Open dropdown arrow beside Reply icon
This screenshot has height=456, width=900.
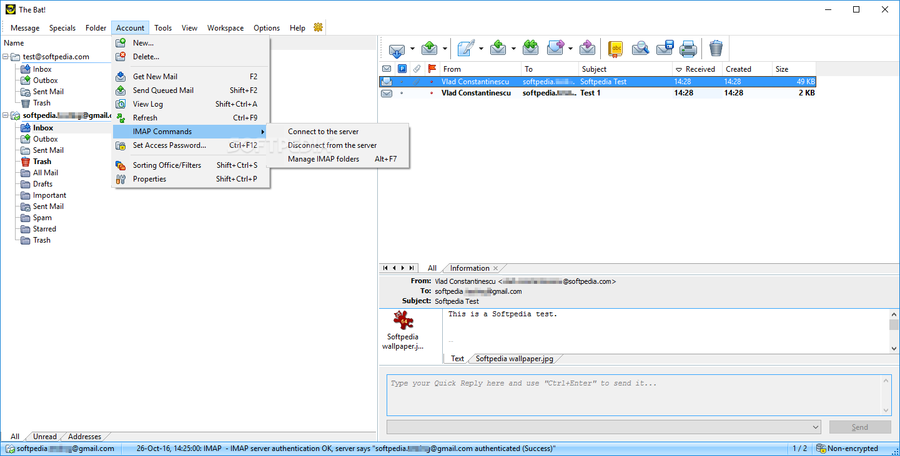tap(513, 49)
